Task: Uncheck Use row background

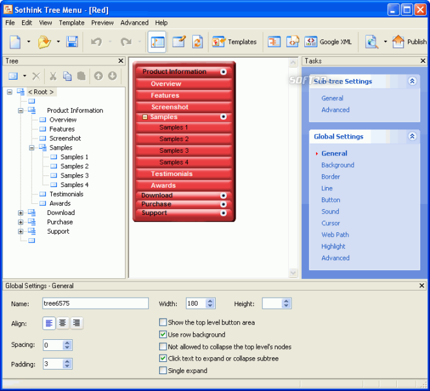Action: tap(163, 335)
